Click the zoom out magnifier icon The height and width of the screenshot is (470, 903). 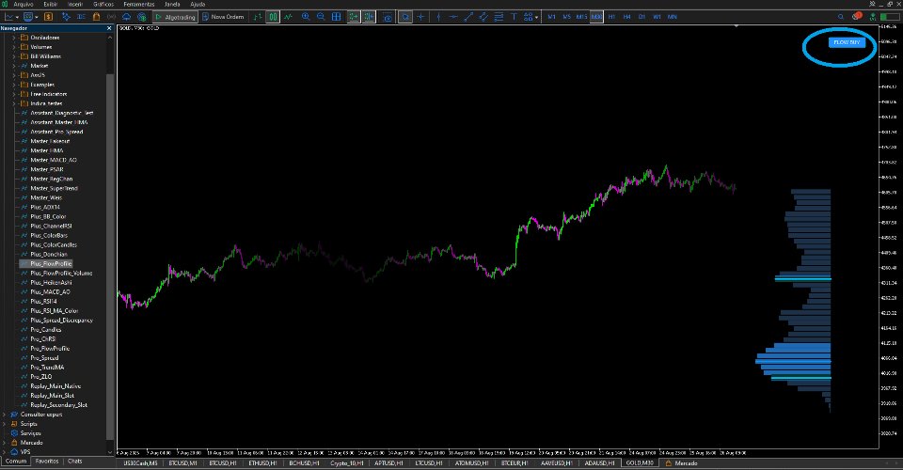(321, 17)
